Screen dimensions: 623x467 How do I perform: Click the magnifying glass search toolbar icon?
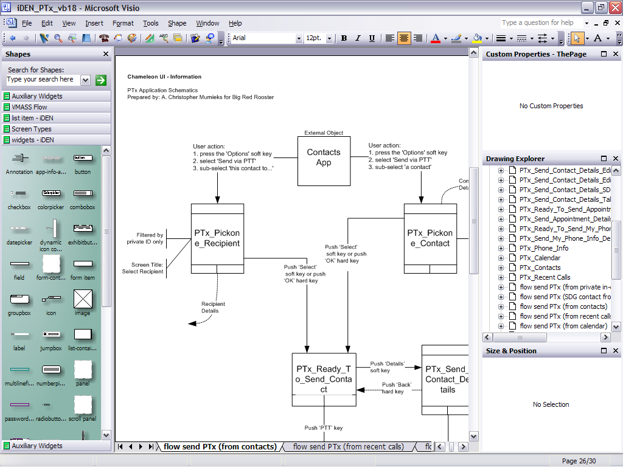click(58, 38)
